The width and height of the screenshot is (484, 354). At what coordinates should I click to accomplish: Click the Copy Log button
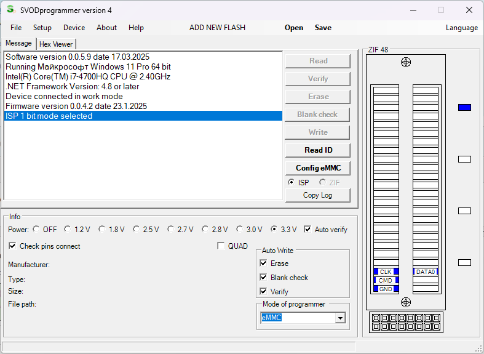pyautogui.click(x=318, y=195)
